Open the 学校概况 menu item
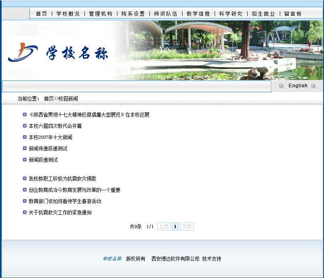 [x=68, y=14]
